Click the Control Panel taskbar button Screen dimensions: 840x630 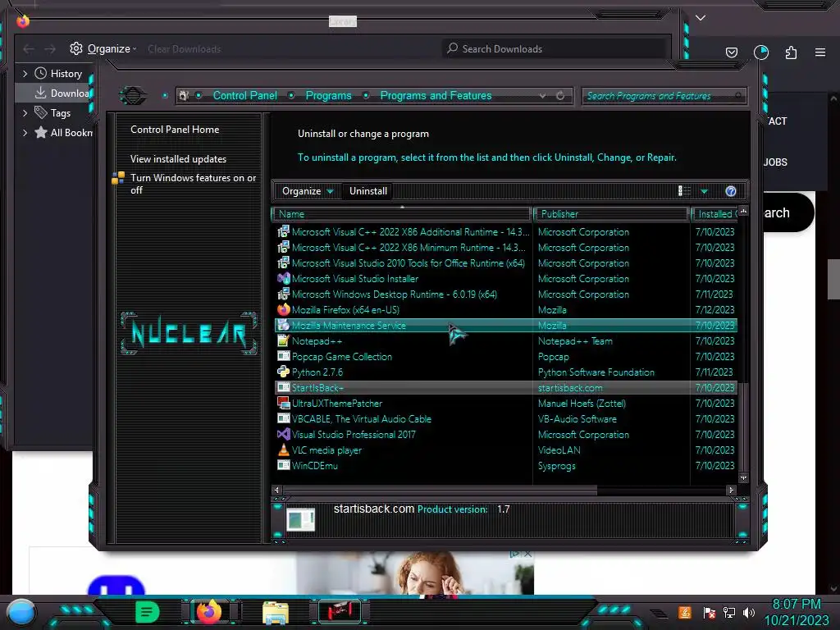tap(340, 612)
